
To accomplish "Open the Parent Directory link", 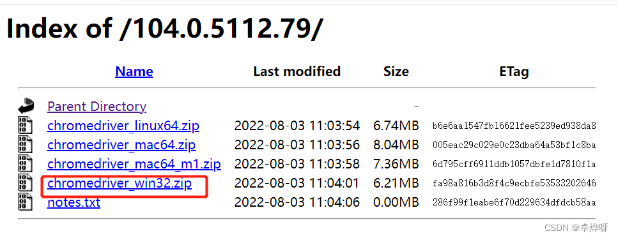I will coord(97,107).
